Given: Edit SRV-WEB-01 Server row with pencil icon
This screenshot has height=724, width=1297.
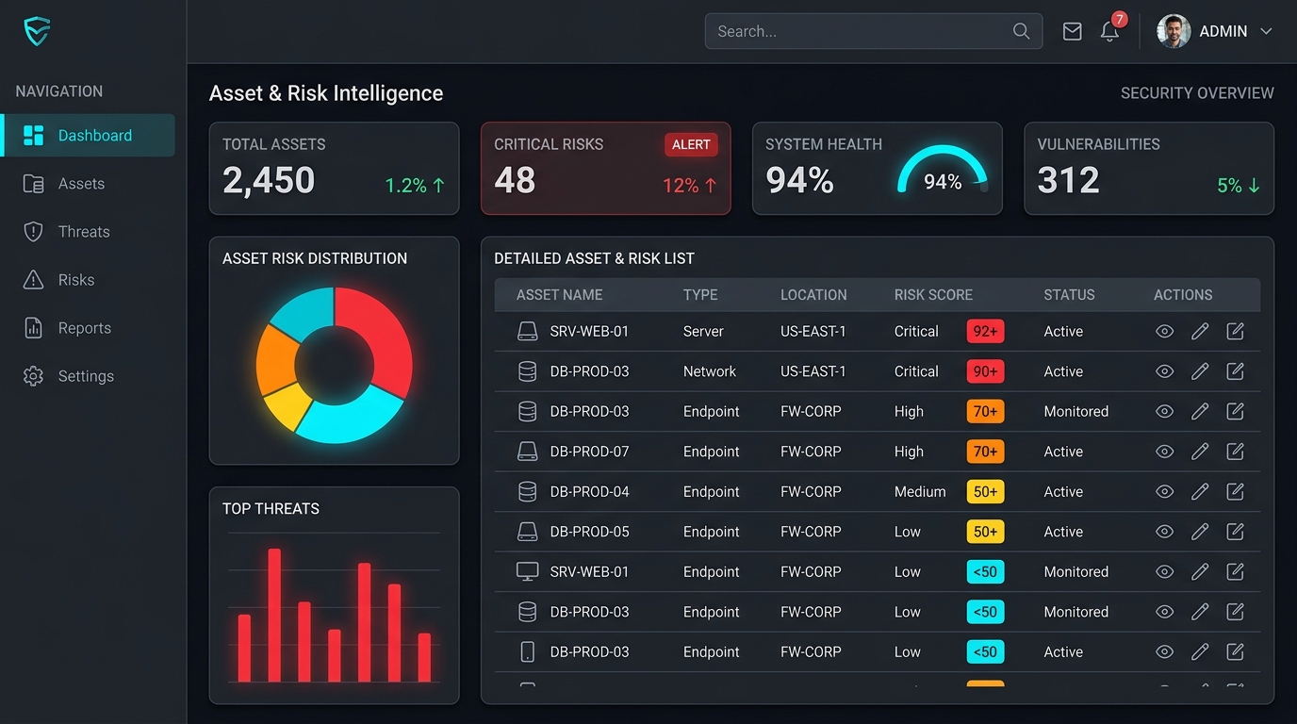Looking at the screenshot, I should pos(1200,332).
